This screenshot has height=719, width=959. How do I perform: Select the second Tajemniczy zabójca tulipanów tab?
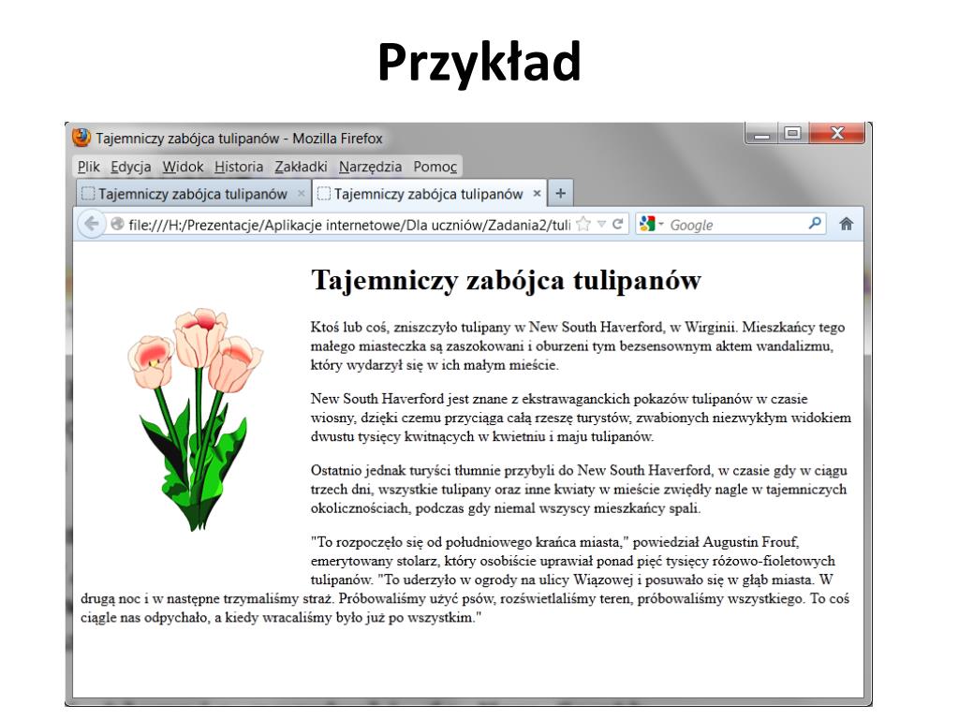(429, 194)
